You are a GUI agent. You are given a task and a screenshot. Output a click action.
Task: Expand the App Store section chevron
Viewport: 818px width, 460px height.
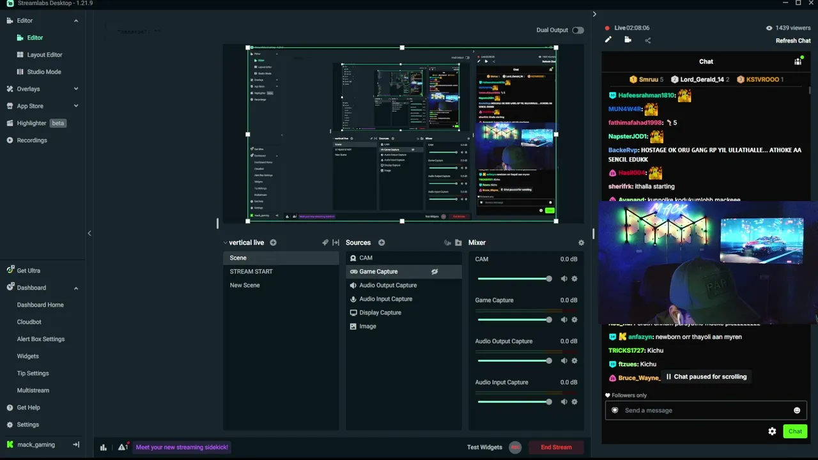point(76,106)
